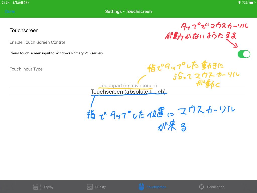The image size is (257, 193).
Task: Tap the battery status icon
Action: (x=252, y=3)
